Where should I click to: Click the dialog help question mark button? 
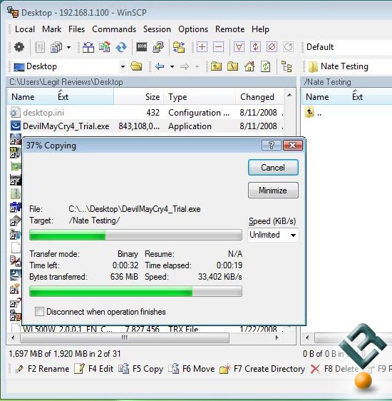click(272, 146)
